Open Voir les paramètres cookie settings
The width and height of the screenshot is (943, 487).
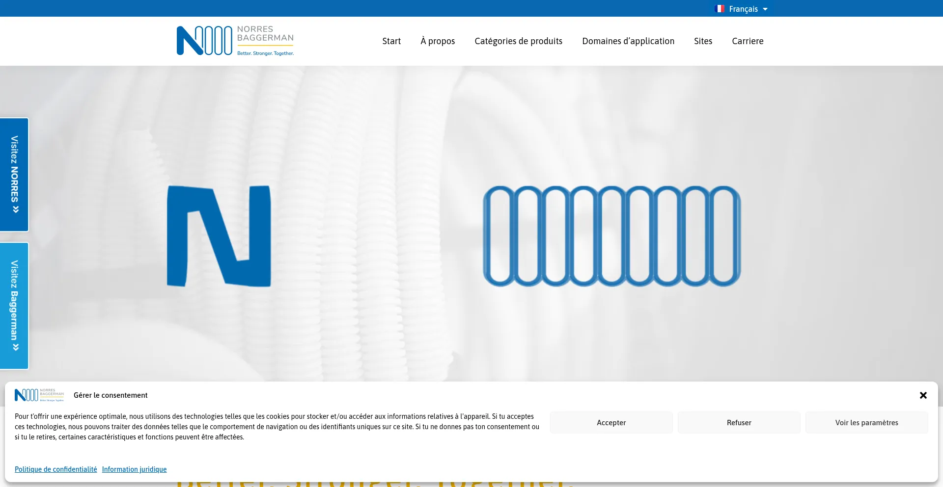pyautogui.click(x=866, y=422)
